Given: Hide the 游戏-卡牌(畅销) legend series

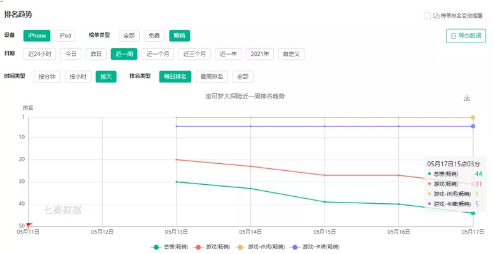Looking at the screenshot, I should [x=315, y=246].
